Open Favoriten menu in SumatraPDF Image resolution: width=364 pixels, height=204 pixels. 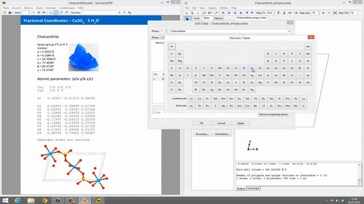[51, 8]
